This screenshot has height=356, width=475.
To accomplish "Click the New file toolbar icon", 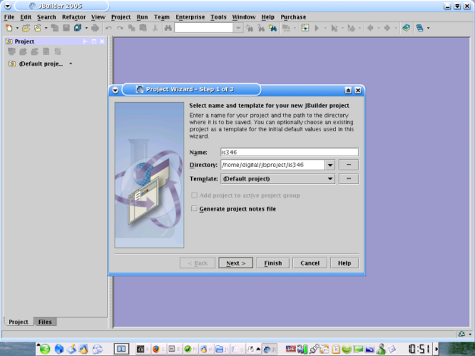I will 9,28.
